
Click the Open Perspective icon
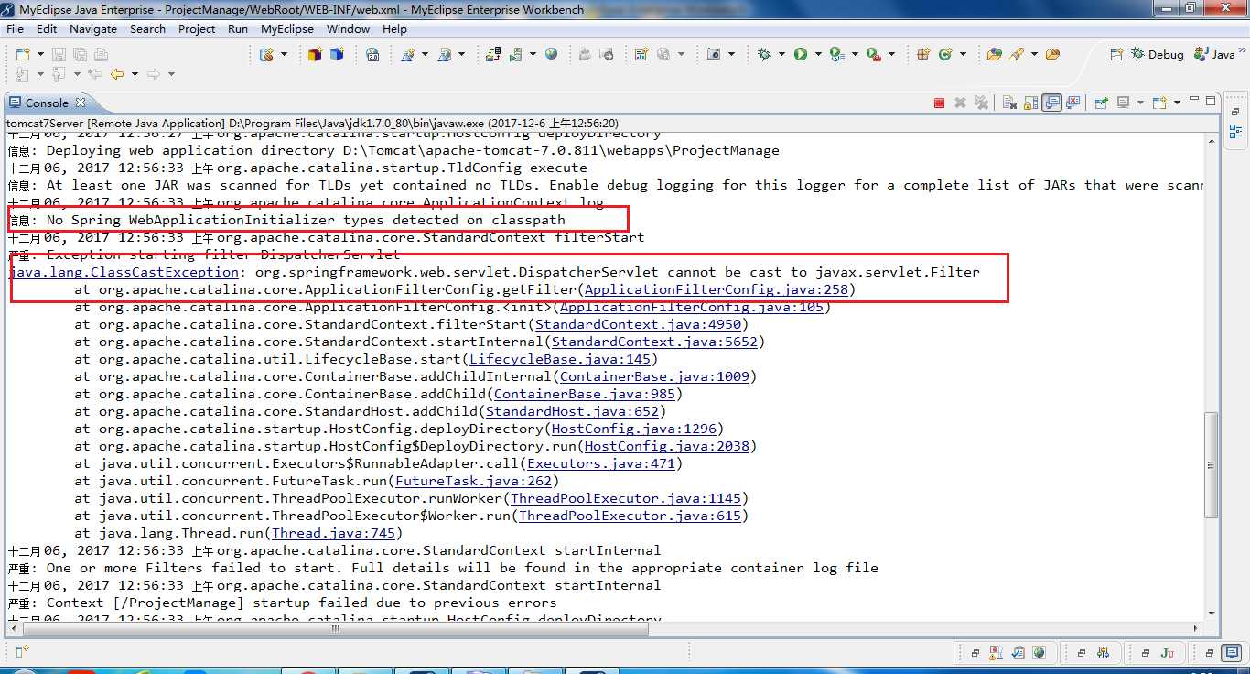click(x=1116, y=54)
